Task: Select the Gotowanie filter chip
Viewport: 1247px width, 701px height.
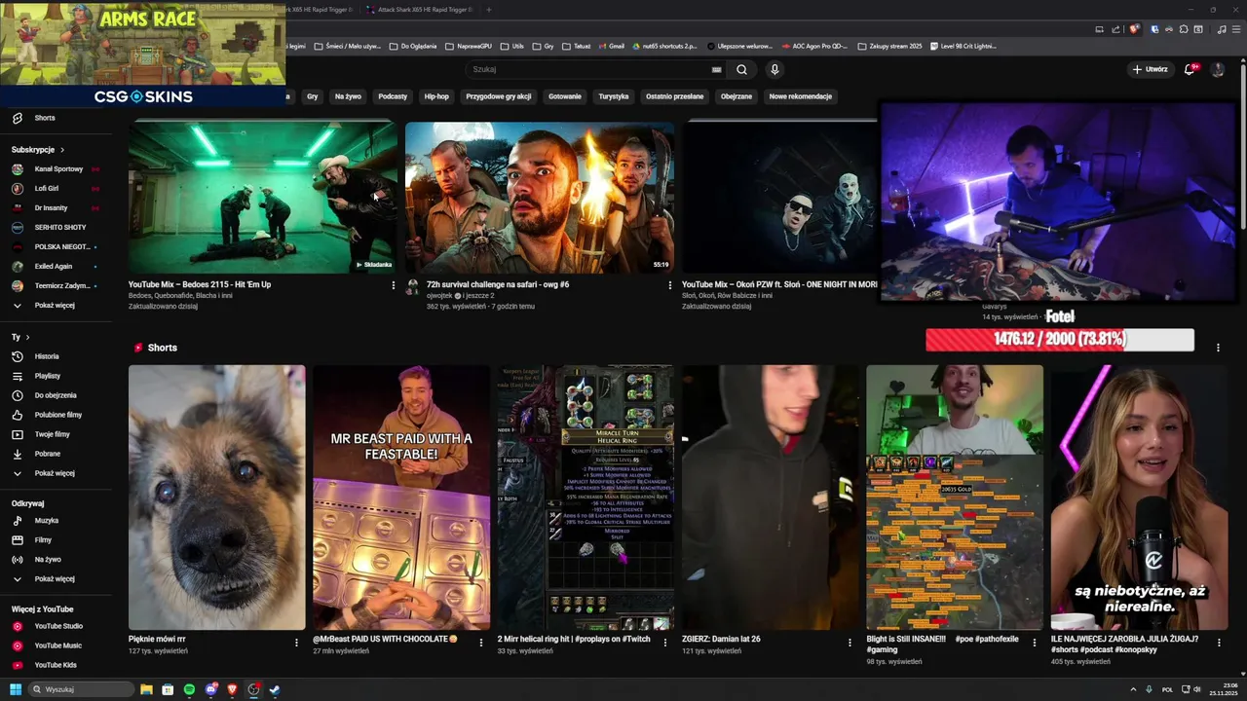Action: [565, 96]
